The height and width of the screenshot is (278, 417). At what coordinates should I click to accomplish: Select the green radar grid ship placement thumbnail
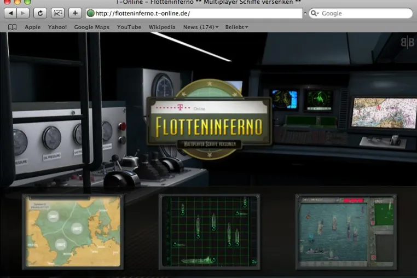click(x=209, y=231)
